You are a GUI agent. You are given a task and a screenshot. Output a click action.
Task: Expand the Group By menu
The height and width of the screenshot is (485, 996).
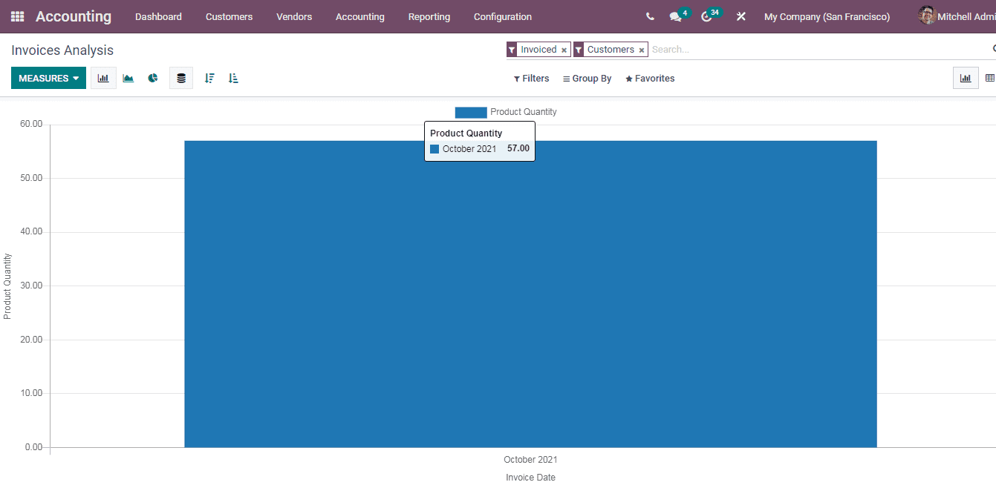click(587, 78)
